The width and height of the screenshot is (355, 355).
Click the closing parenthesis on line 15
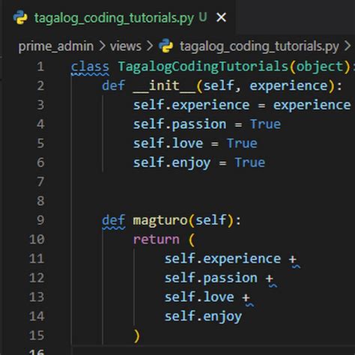tap(137, 336)
